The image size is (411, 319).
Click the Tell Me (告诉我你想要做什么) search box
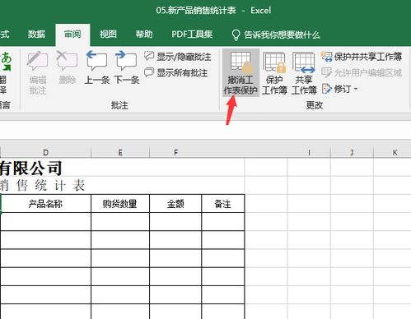276,35
